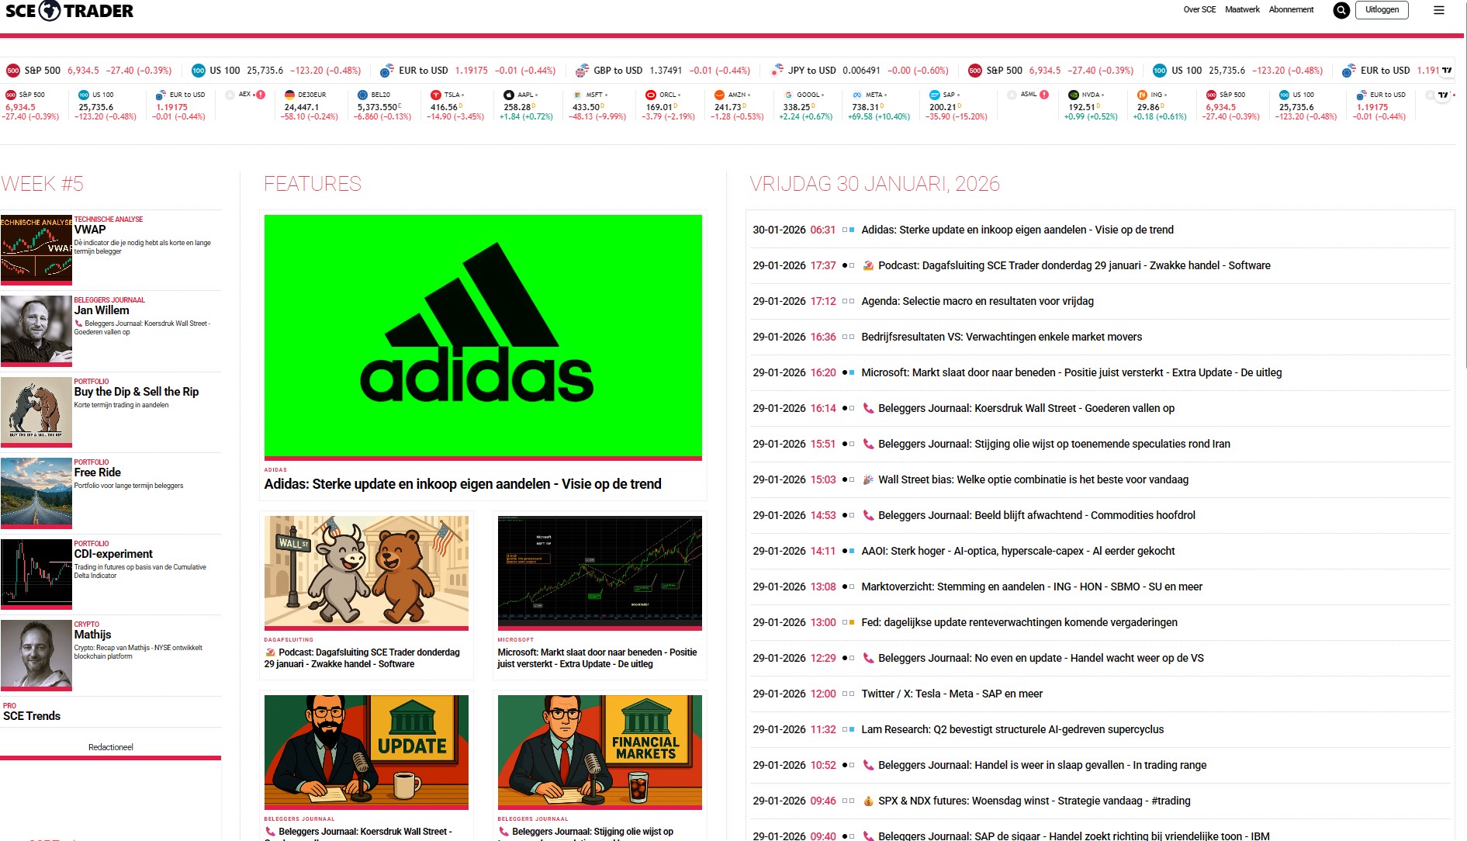Open the hamburger menu at top right
This screenshot has width=1467, height=841.
point(1439,10)
